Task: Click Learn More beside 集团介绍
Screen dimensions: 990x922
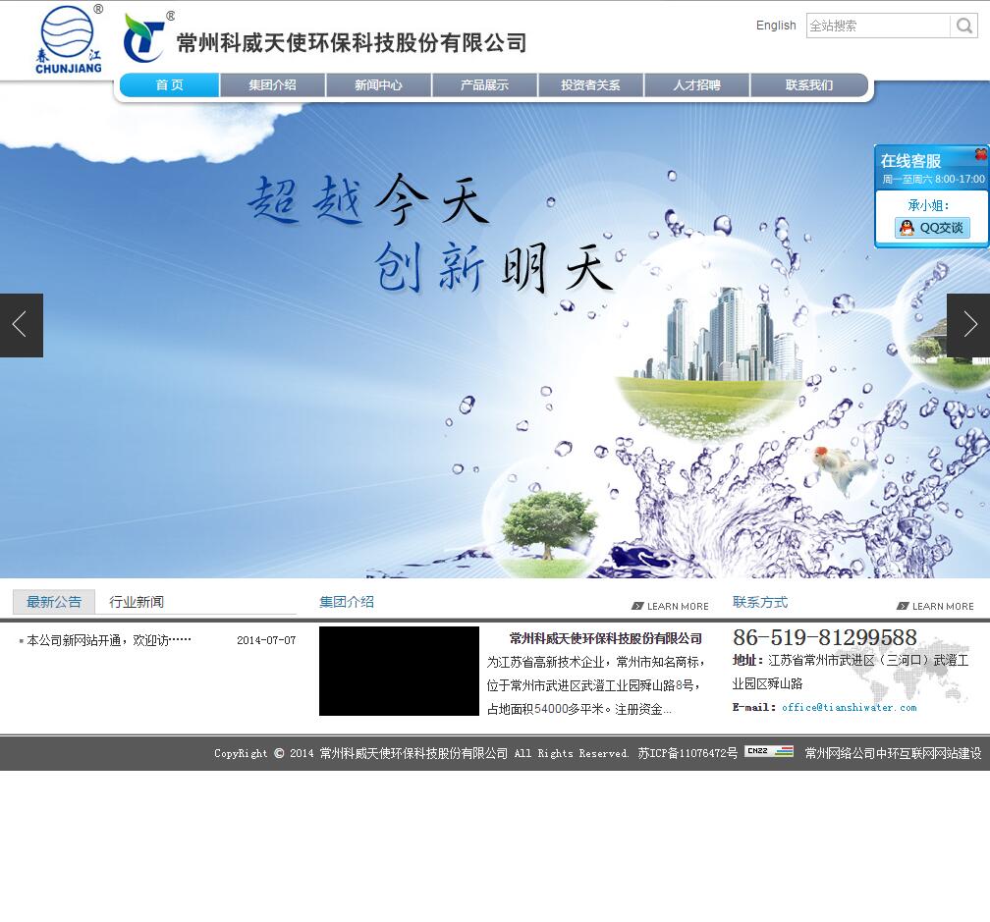Action: [x=670, y=606]
